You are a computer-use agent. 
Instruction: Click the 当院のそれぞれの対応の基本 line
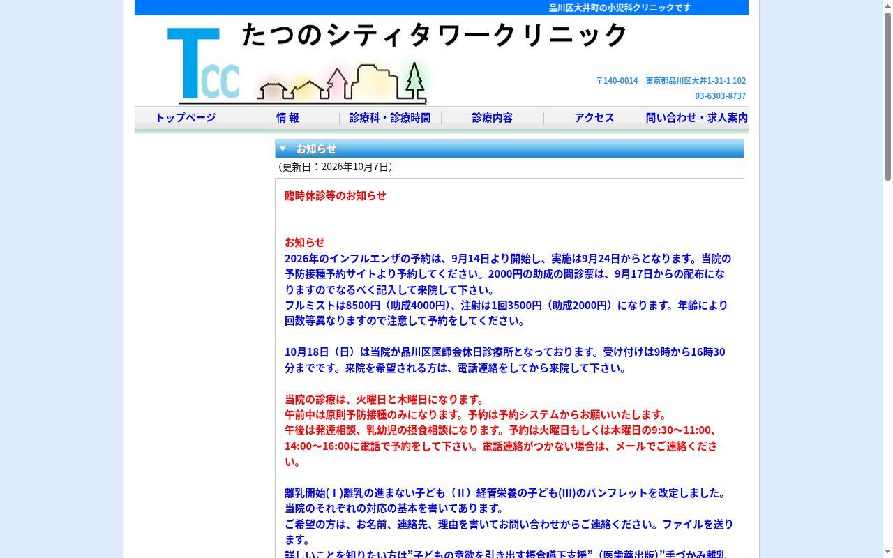(x=394, y=508)
